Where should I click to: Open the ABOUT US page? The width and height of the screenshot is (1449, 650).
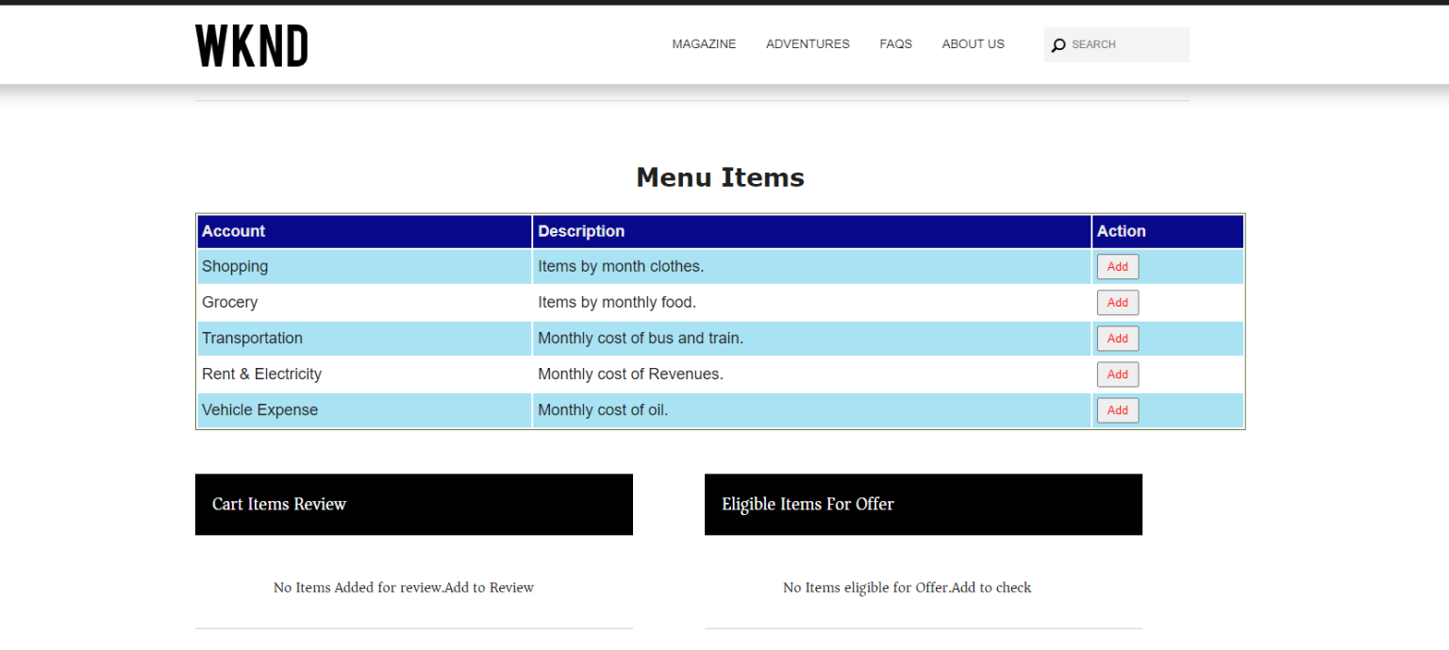(x=972, y=43)
